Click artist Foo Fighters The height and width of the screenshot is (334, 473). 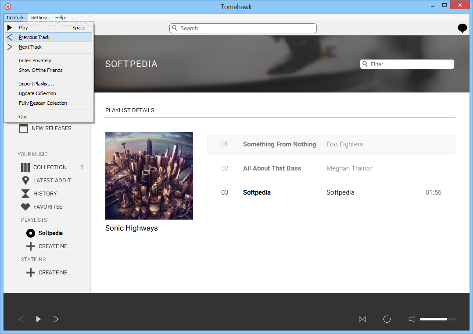[344, 144]
